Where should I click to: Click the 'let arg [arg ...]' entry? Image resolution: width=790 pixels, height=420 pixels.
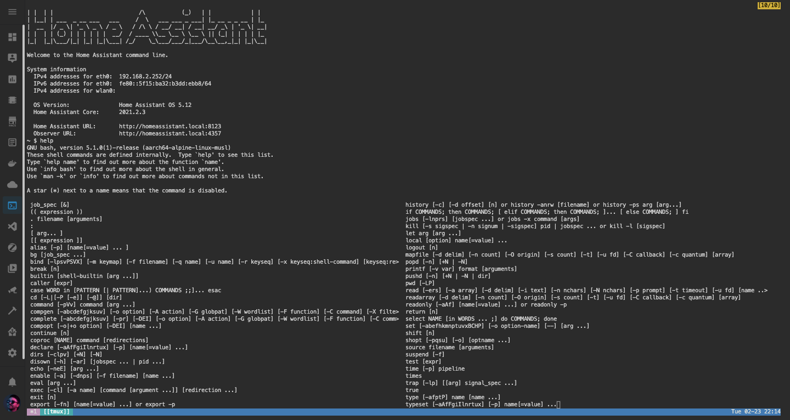[x=433, y=234]
